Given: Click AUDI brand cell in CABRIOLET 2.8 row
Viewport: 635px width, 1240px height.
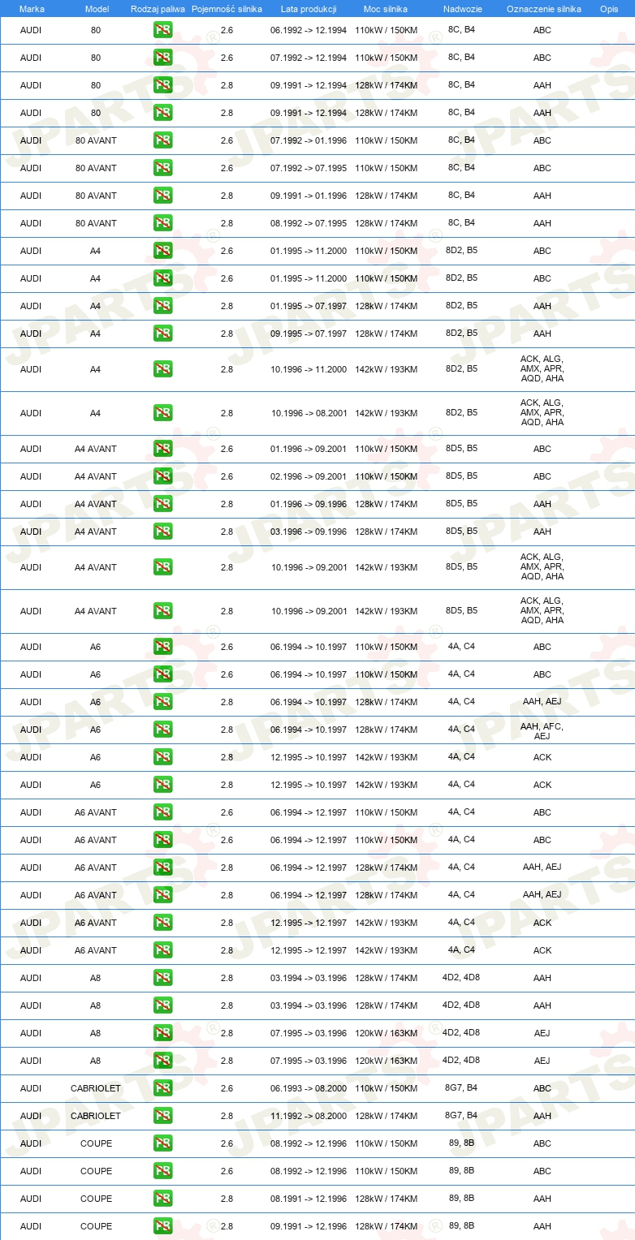Looking at the screenshot, I should [31, 1116].
